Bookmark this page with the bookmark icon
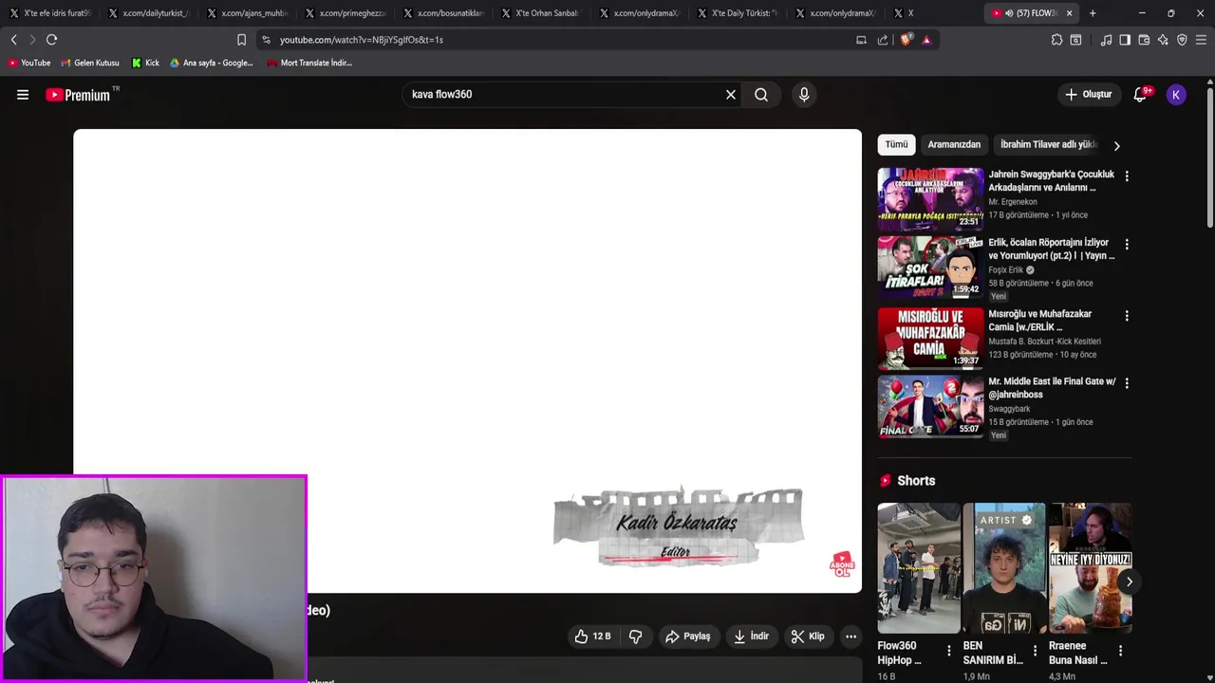Viewport: 1215px width, 683px height. click(241, 40)
